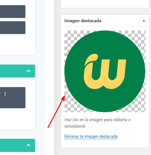151x155 pixels.
Task: Click the red arrow annotation tip
Action: pos(65,96)
